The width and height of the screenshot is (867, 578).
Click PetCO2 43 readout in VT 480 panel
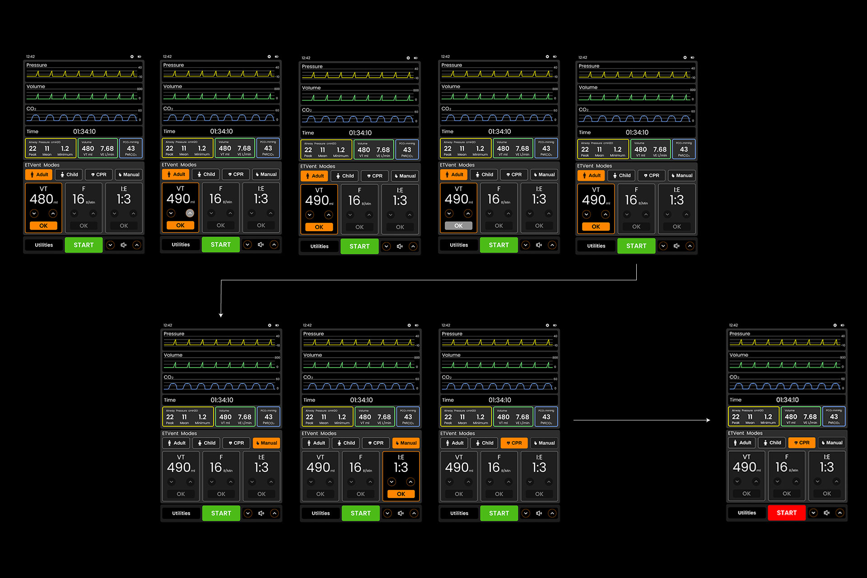[x=131, y=149]
